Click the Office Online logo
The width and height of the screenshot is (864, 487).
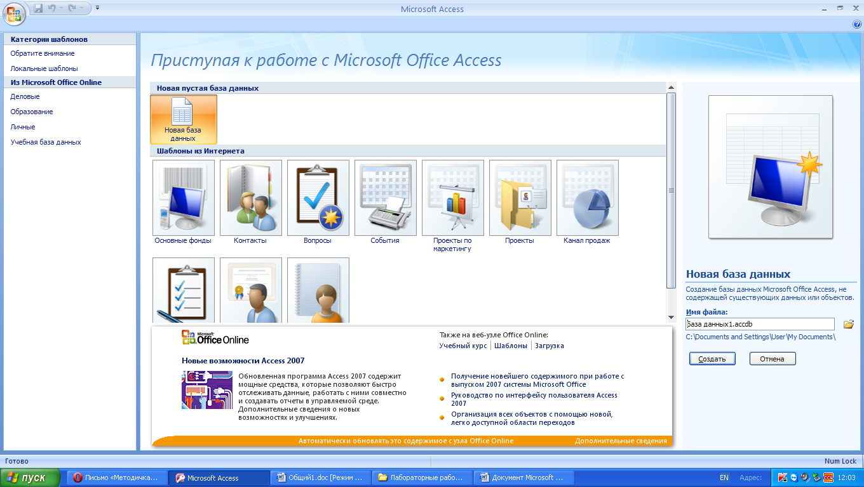tap(215, 338)
